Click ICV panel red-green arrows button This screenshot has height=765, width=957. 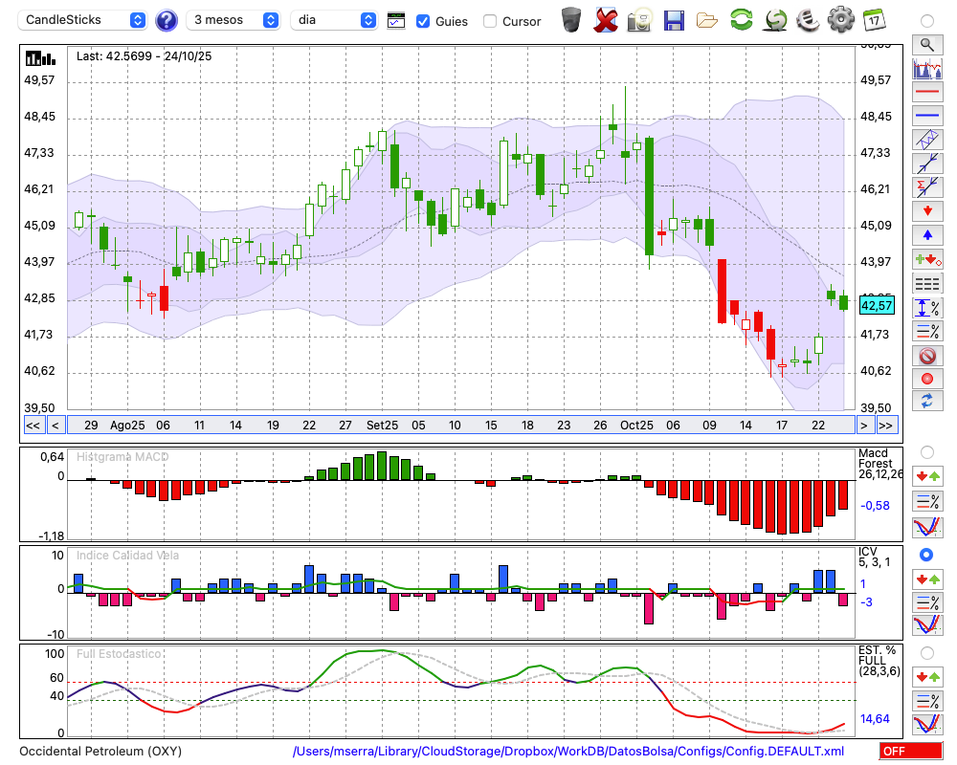pos(927,579)
